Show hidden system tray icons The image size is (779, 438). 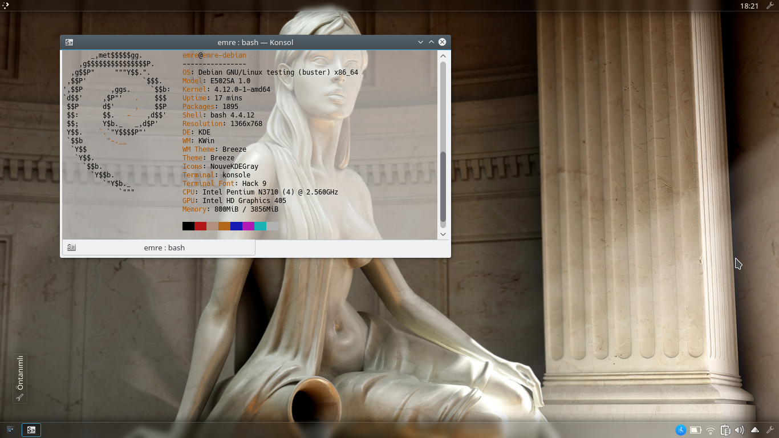755,430
